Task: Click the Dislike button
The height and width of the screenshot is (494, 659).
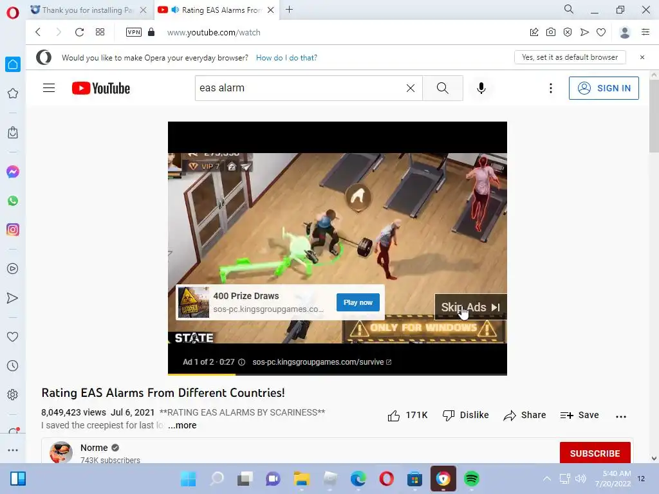Action: point(466,415)
